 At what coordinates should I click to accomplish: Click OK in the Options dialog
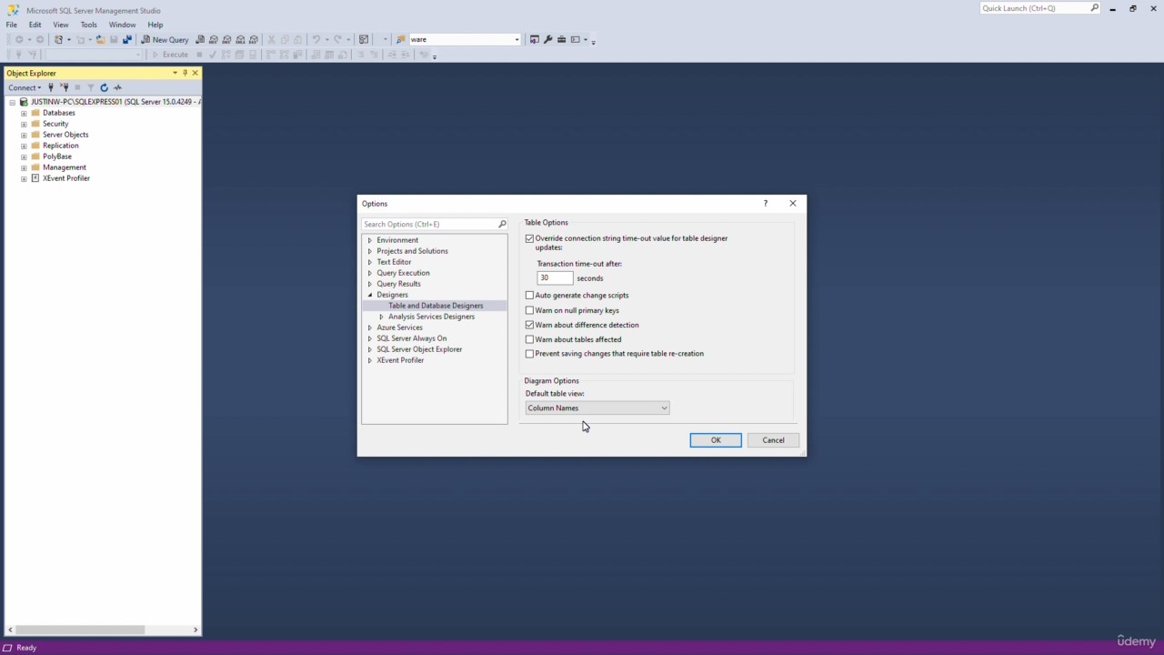coord(716,440)
